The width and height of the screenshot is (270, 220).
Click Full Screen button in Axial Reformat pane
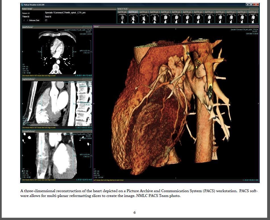[x=87, y=27]
